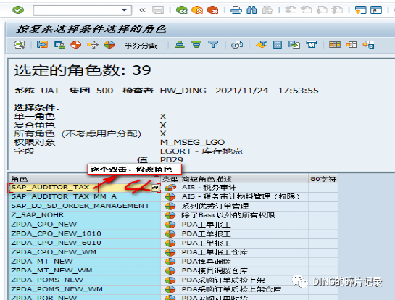Click the orange Exit icon
The height and width of the screenshot is (300, 395).
(197, 10)
